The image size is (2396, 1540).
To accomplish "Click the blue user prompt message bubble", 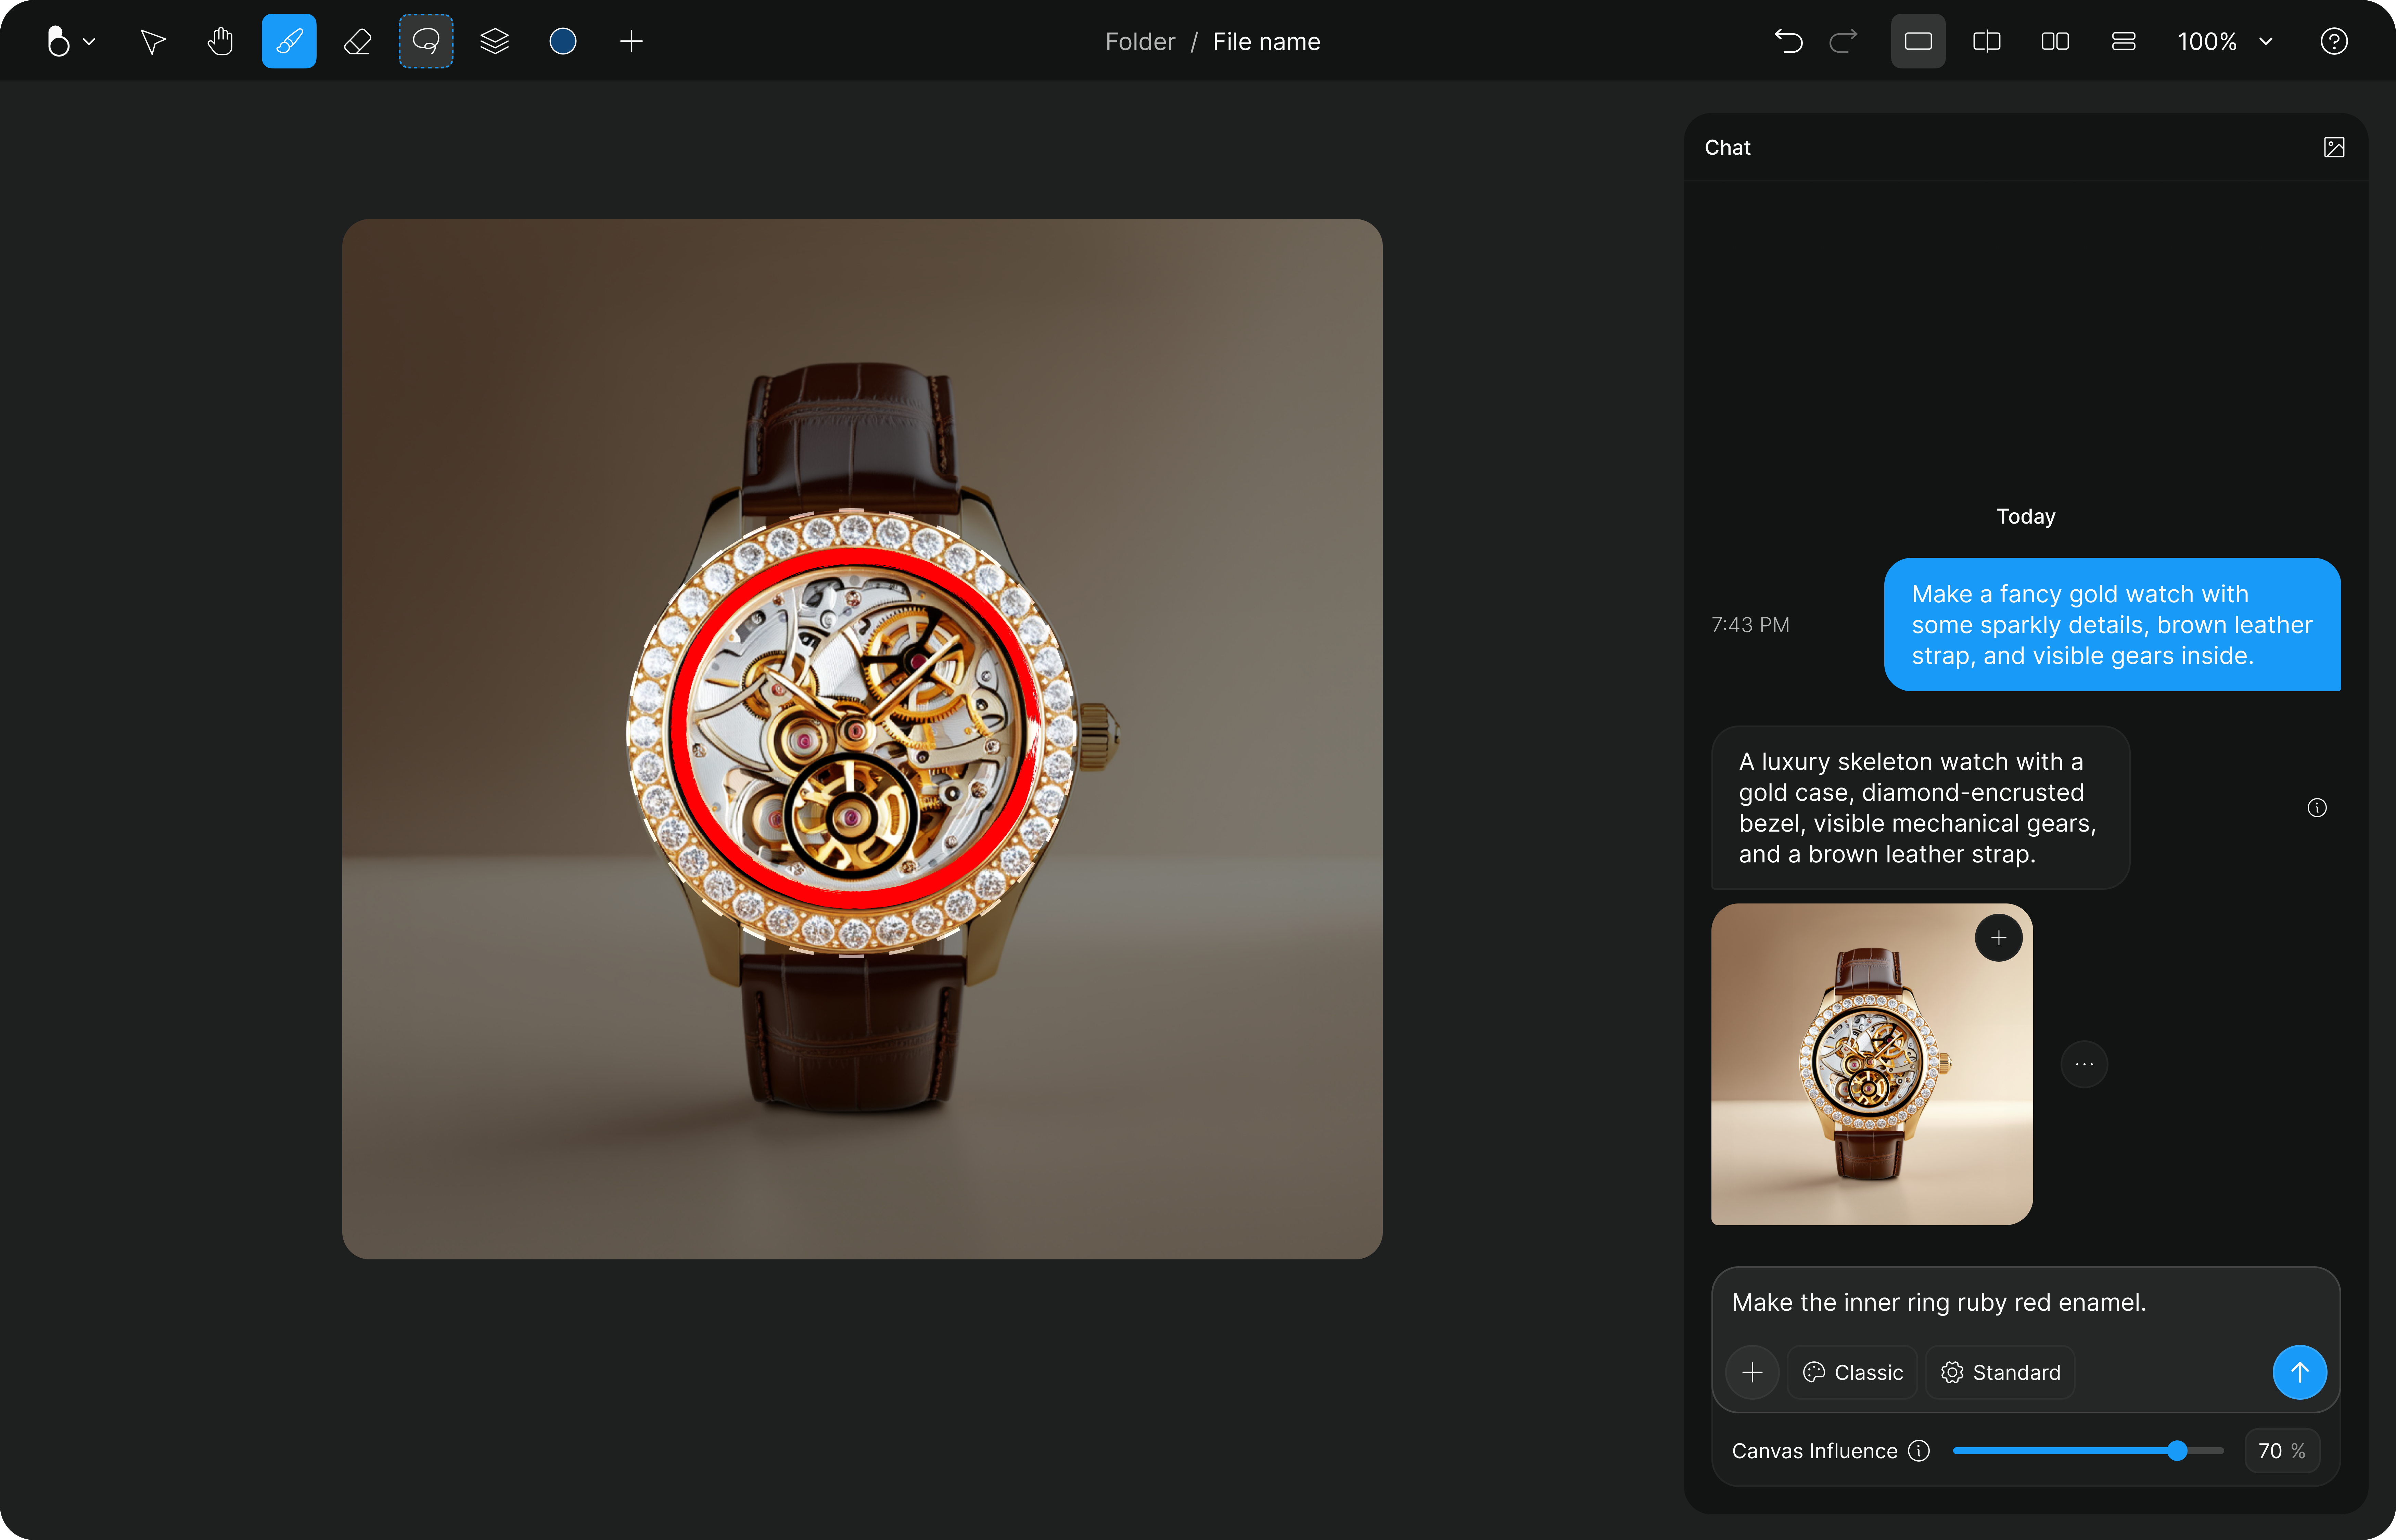I will click(x=2112, y=624).
